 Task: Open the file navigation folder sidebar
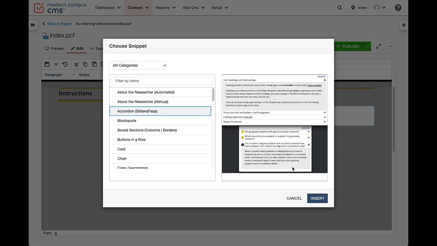tap(33, 25)
